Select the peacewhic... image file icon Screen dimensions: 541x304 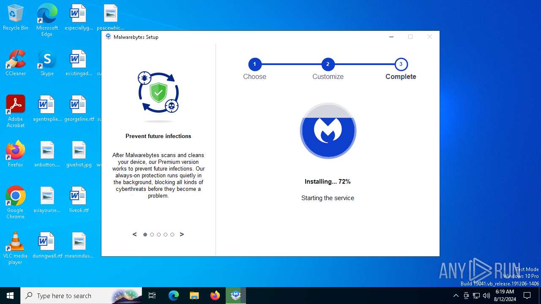(110, 17)
